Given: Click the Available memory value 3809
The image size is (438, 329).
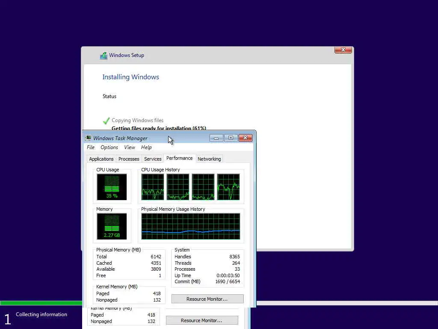Looking at the screenshot, I should point(156,269).
